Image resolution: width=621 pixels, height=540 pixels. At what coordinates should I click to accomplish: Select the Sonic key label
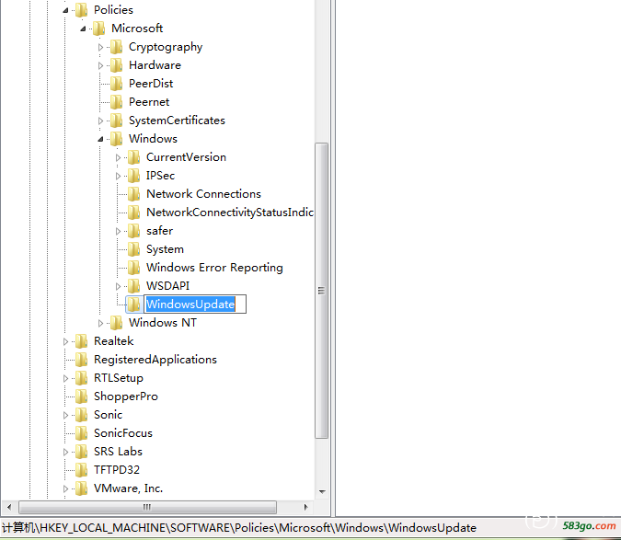[109, 415]
